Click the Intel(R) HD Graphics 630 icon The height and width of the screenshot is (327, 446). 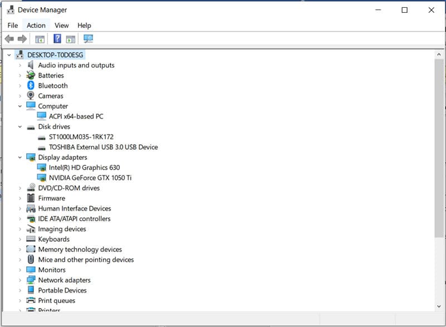(42, 167)
